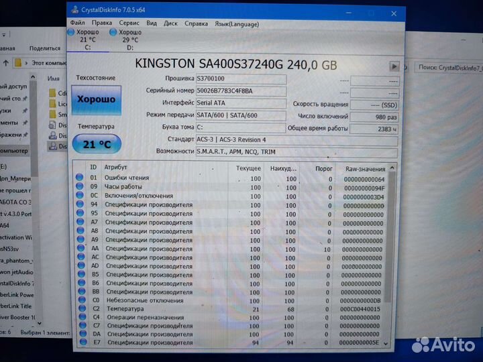Click the status icon in row 94
Viewport: 483px width, 362px height.
pos(80,204)
